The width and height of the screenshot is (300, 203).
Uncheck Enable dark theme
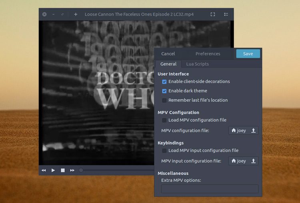(164, 91)
